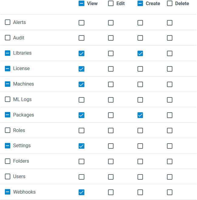
Task: Select the Alerts row checkbox
Action: click(8, 22)
